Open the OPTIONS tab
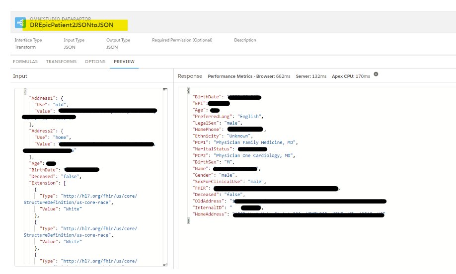Screen dimensions: 456x274 point(95,62)
